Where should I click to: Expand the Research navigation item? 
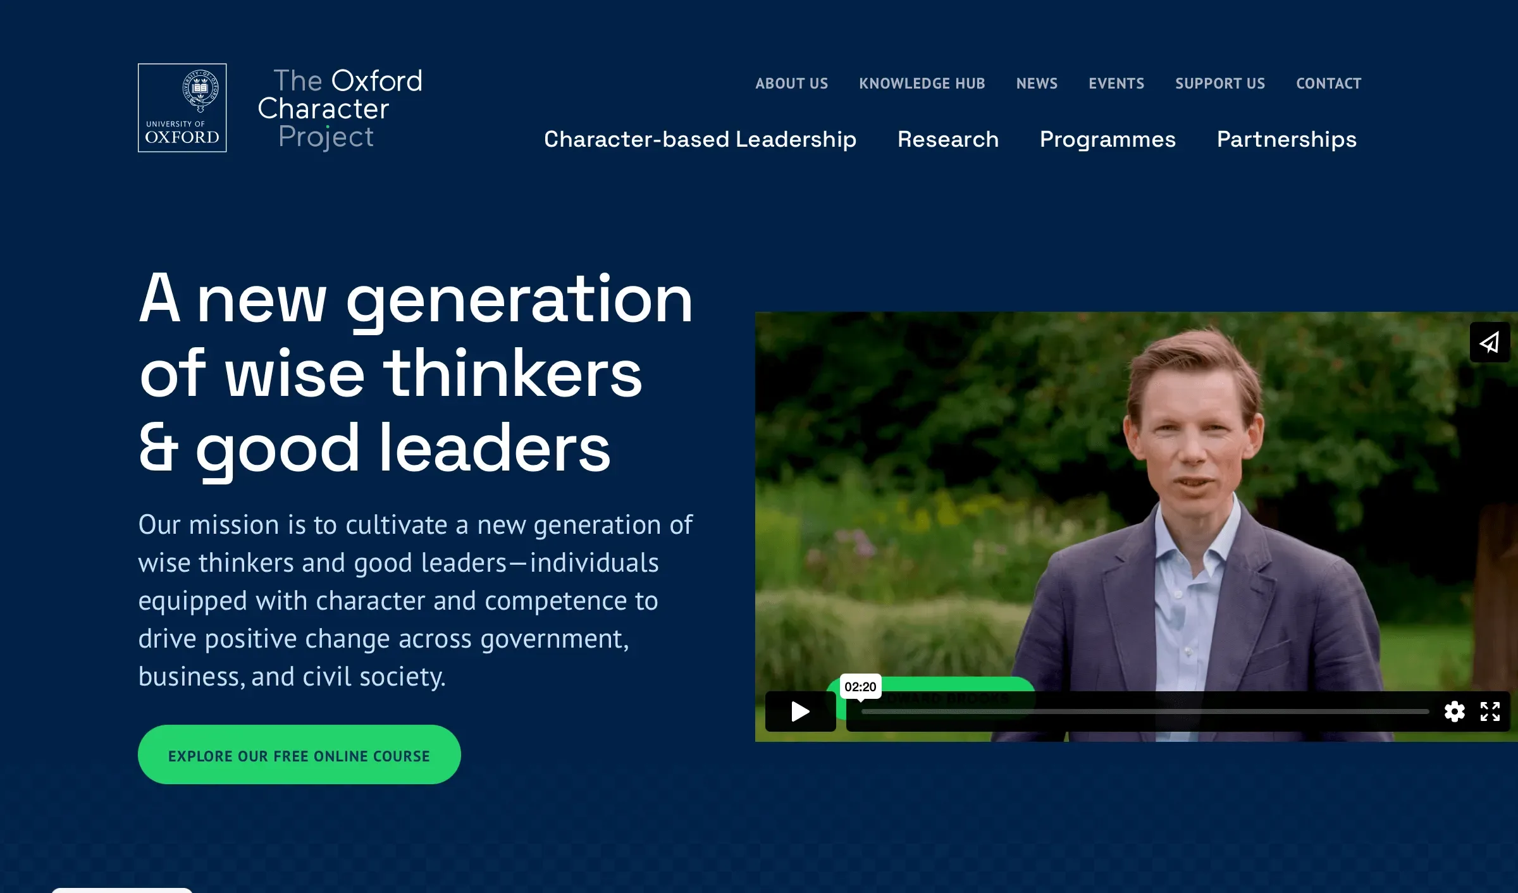(948, 139)
